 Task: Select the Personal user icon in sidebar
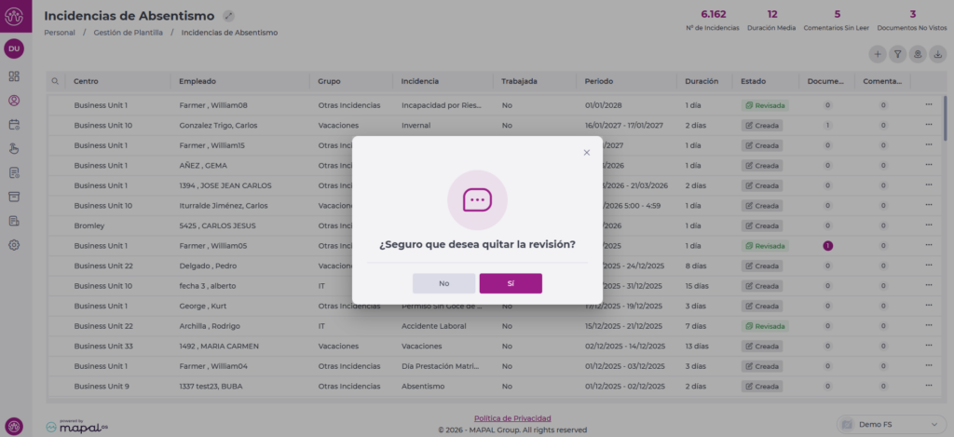(x=14, y=100)
